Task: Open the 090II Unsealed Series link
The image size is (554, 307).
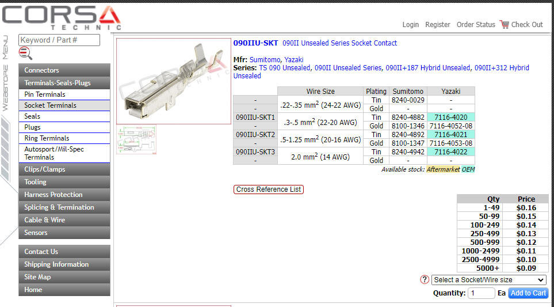Action: coord(348,68)
